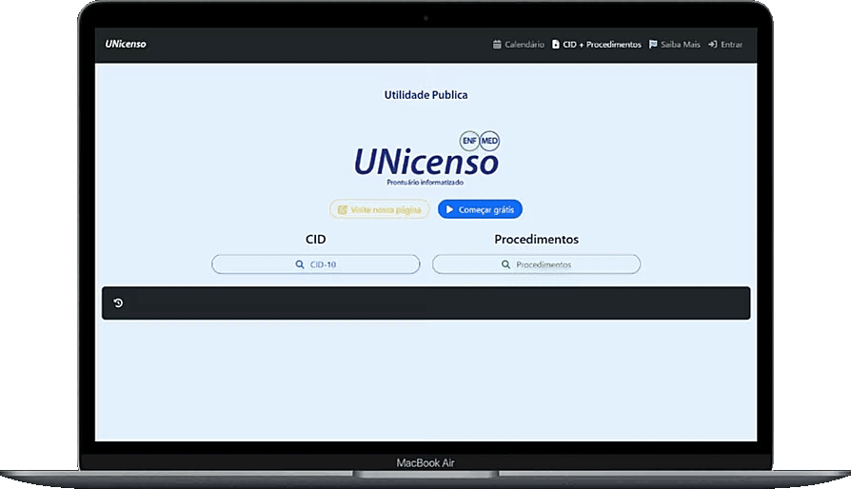Click the Procedimentos heading text
This screenshot has width=851, height=489.
536,239
